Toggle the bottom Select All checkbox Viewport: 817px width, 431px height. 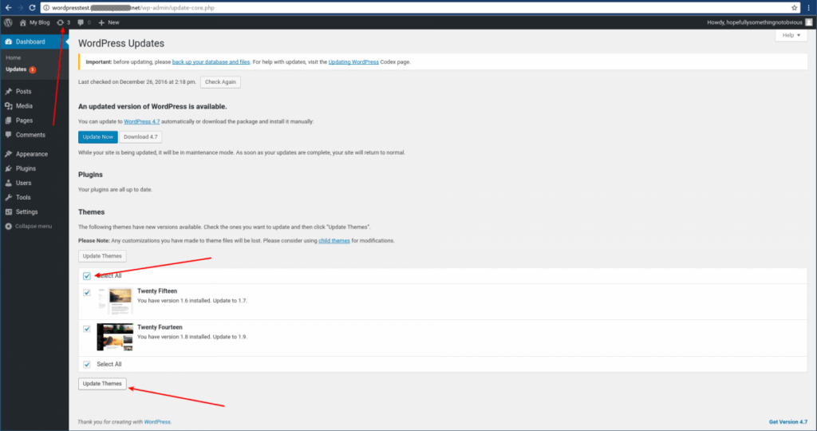[x=87, y=364]
